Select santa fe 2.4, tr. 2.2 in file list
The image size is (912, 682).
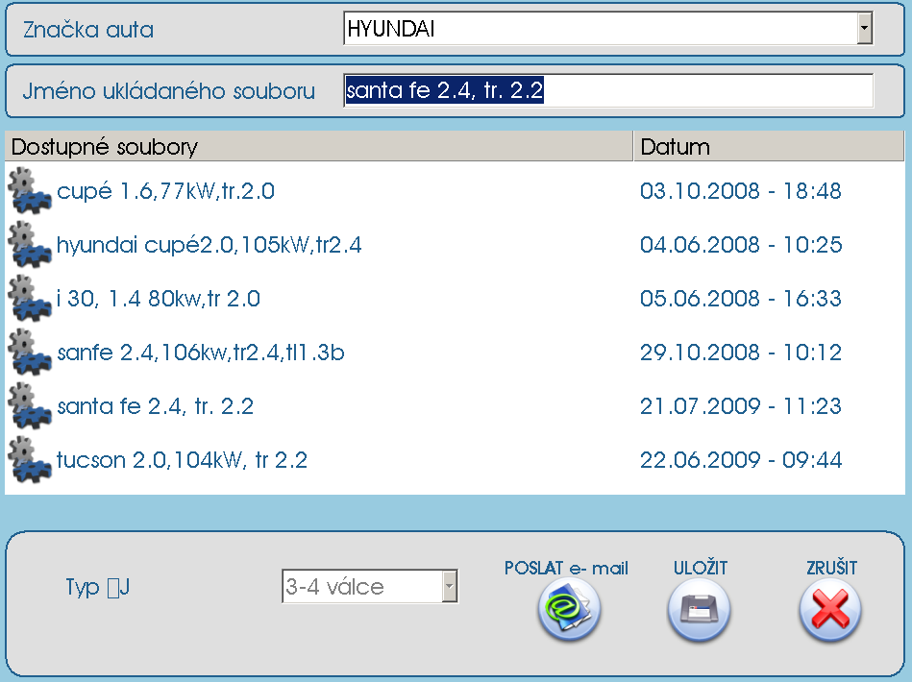coord(156,405)
